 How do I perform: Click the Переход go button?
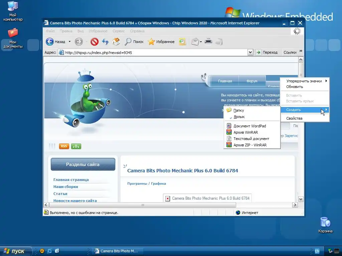pos(267,52)
